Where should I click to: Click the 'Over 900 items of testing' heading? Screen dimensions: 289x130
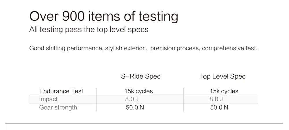tap(104, 16)
